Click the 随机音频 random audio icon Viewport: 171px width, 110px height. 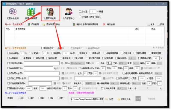tap(72, 68)
